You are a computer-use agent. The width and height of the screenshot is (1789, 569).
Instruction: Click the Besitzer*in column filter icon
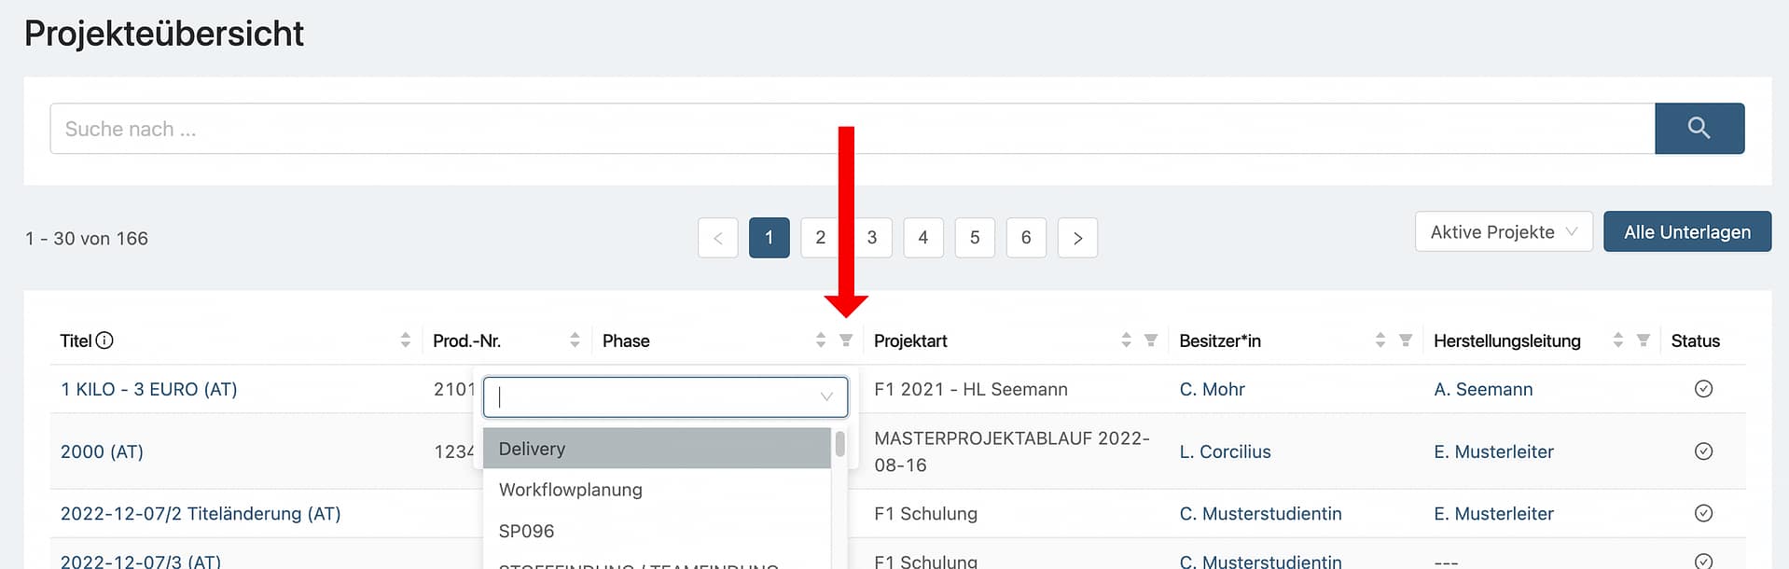pyautogui.click(x=1406, y=340)
